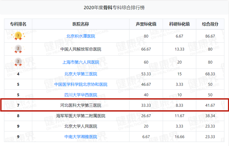This screenshot has width=229, height=146.
Task: Click research value 6.67 for 北京积水潭医院
Action: tap(179, 36)
